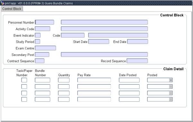This screenshot has width=193, height=122.
Task: Focus fourth row Quantity field
Action: tap(64, 99)
